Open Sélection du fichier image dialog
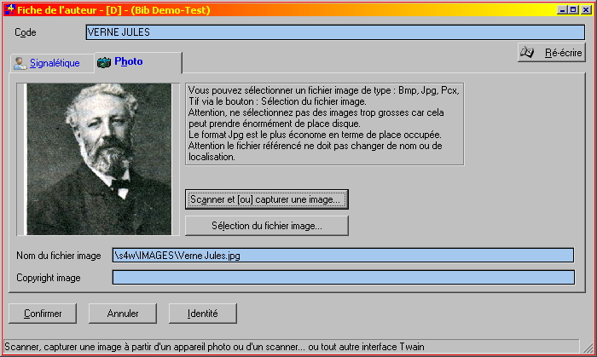 pyautogui.click(x=266, y=226)
